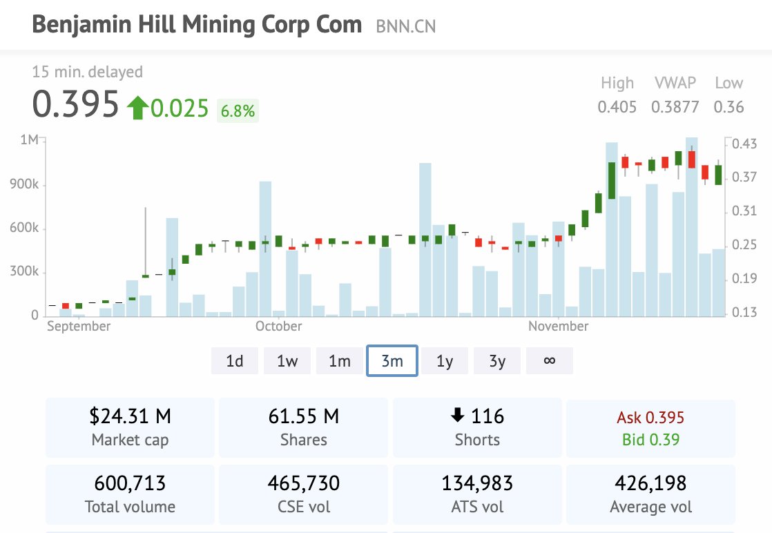772x533 pixels.
Task: Select the Total volume 600,713 tile
Action: coord(130,494)
